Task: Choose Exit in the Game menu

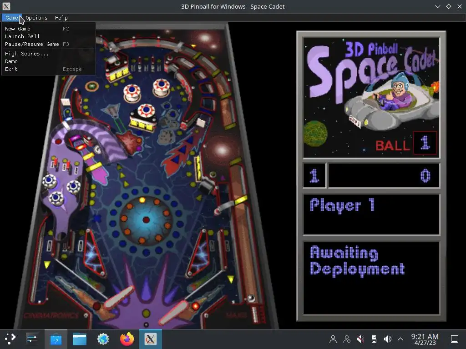Action: 48,69
